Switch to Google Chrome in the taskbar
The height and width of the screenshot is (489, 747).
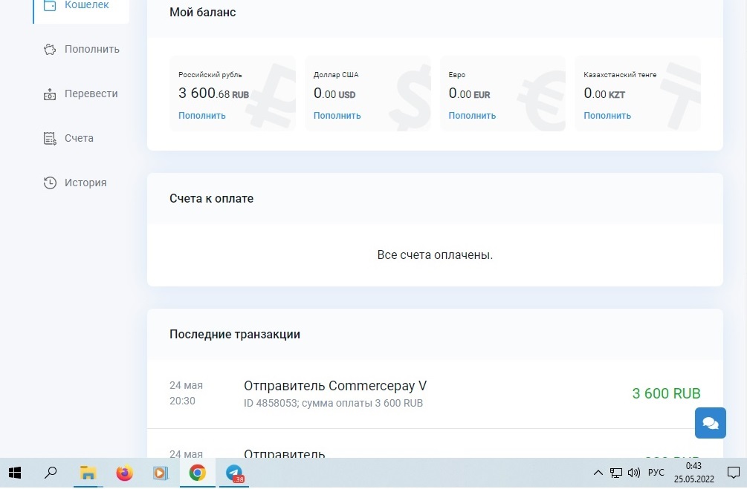pos(197,473)
